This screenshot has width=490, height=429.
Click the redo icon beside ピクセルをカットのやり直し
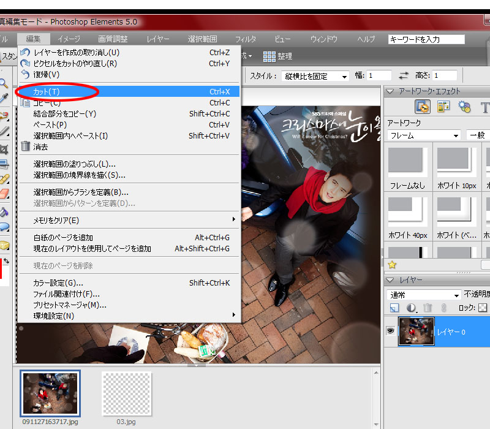coord(25,64)
